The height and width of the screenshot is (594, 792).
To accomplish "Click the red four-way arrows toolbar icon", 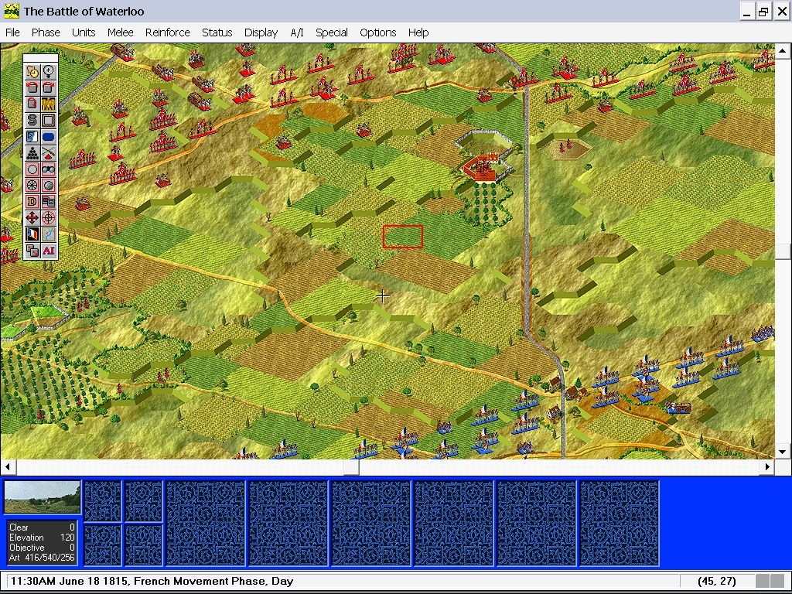I will 32,217.
